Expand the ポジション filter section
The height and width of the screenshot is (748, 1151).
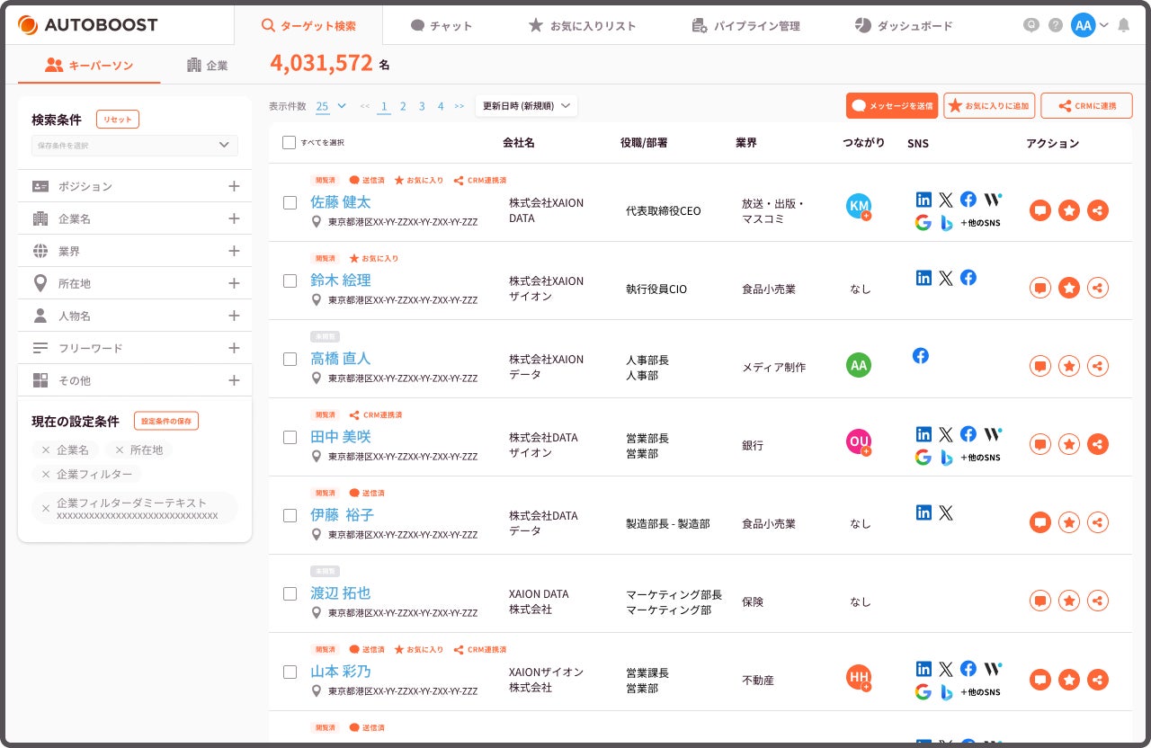tap(234, 186)
